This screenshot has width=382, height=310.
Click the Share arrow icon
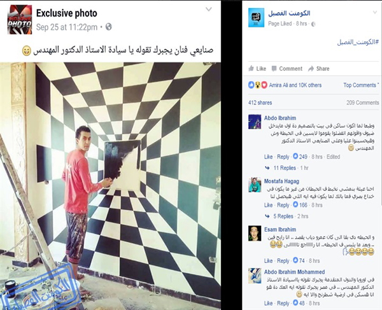311,69
